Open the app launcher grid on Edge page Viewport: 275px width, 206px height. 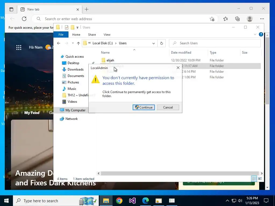pos(19,47)
